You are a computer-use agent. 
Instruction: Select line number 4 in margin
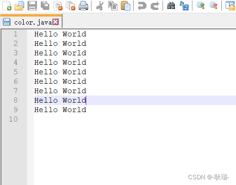[x=16, y=62]
